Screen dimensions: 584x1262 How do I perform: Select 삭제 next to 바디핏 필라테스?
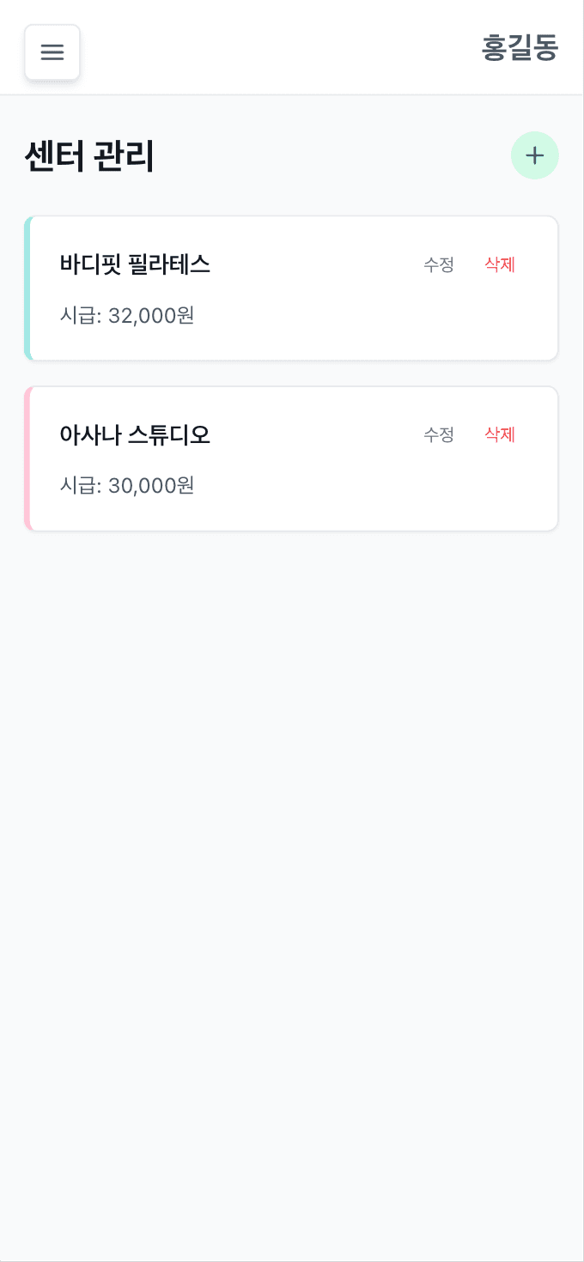(499, 265)
